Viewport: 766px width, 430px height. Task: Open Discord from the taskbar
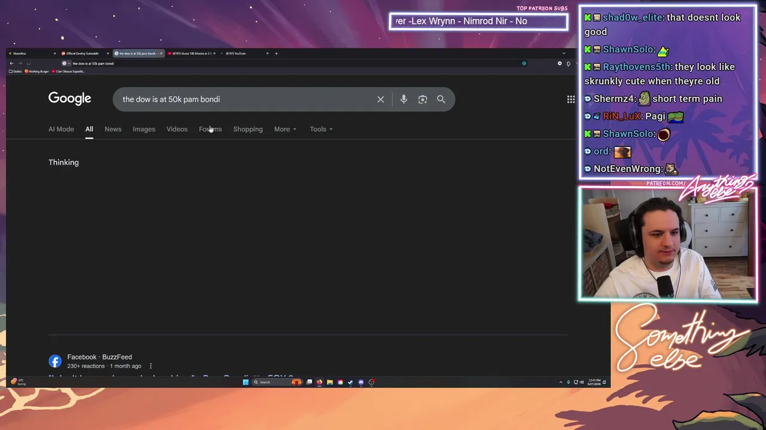pyautogui.click(x=361, y=382)
